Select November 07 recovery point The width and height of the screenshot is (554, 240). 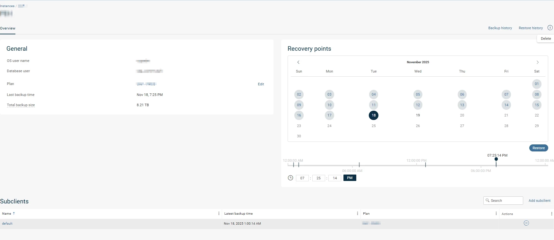(x=506, y=94)
